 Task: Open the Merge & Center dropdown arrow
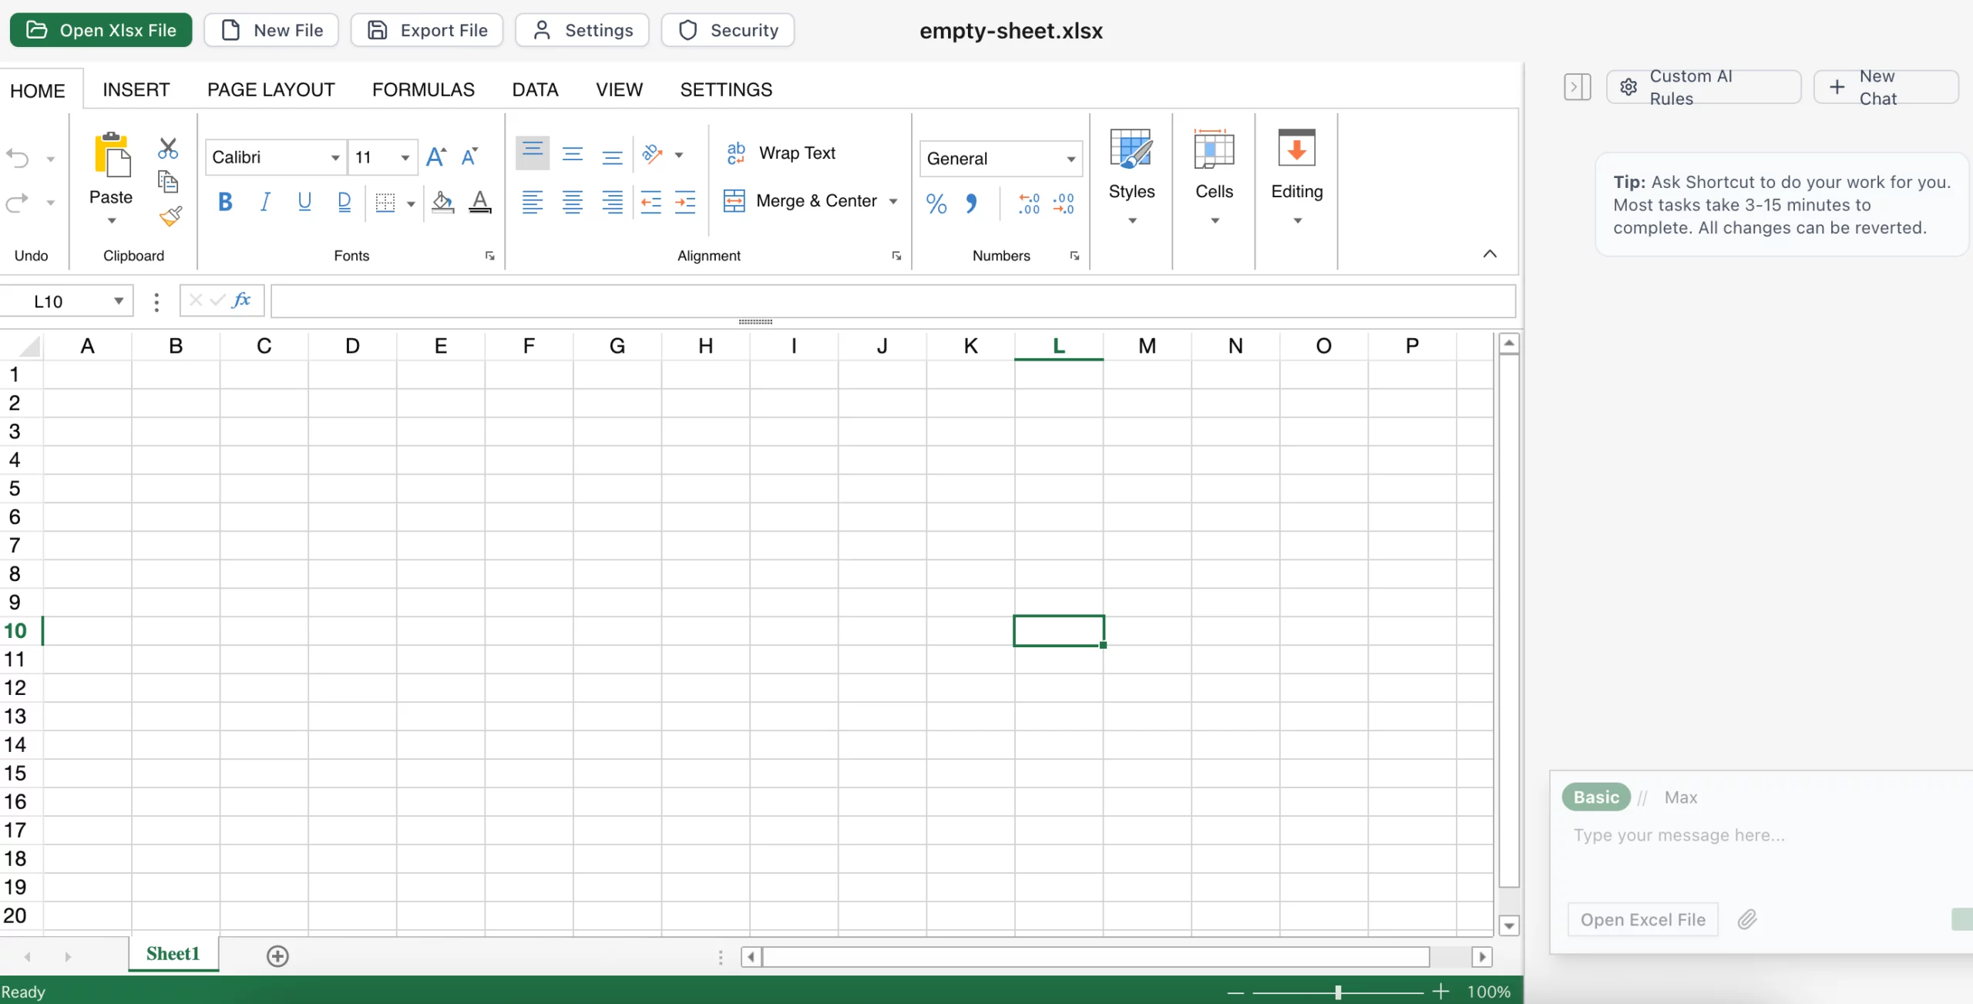coord(893,202)
